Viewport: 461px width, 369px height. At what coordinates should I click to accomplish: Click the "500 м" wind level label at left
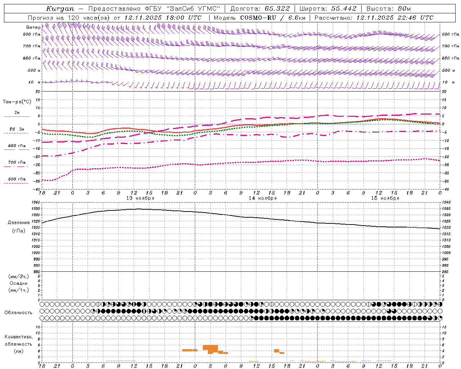(x=34, y=70)
